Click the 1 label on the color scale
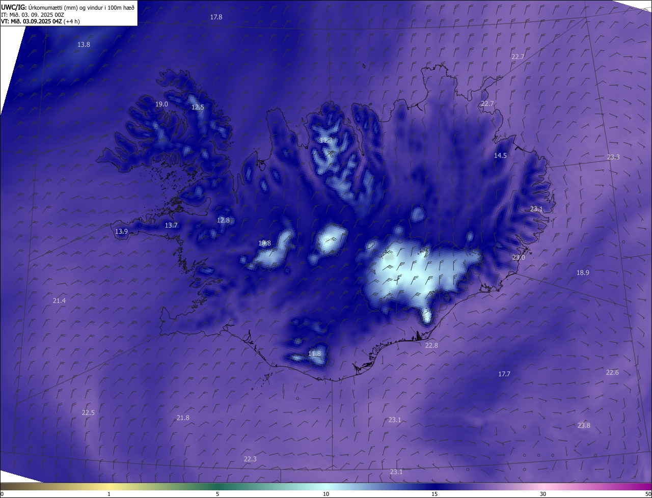Image resolution: width=652 pixels, height=498 pixels. tap(109, 494)
